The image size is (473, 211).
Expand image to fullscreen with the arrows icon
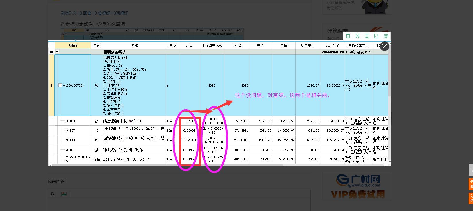(357, 36)
